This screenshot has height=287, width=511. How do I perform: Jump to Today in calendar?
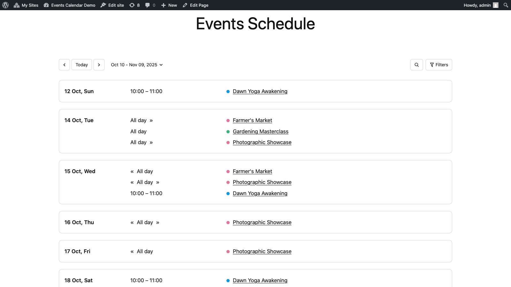click(82, 65)
